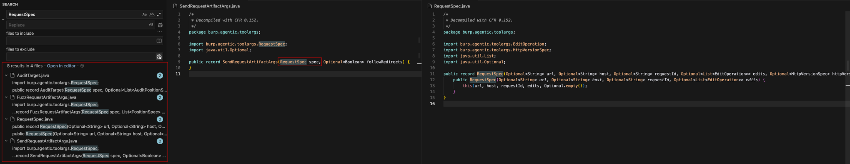The height and width of the screenshot is (164, 850).
Task: Collapse AuditTarget.java results group
Action: (6, 75)
